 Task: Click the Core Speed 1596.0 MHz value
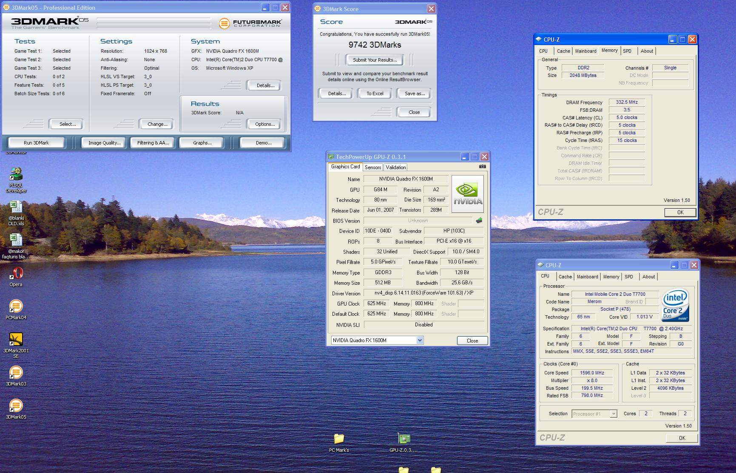coord(592,373)
